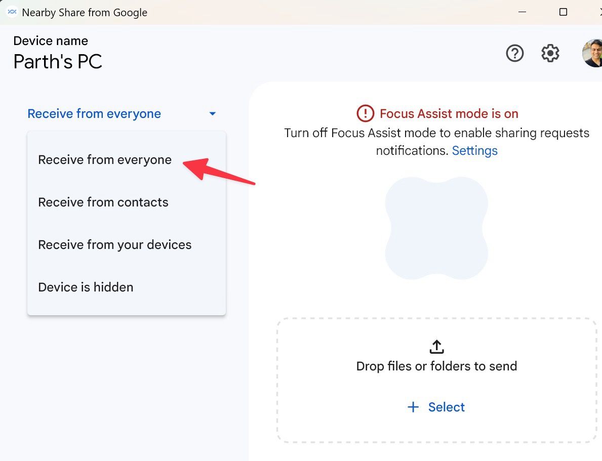Pick Receive from your devices option
This screenshot has height=461, width=602.
pos(115,245)
